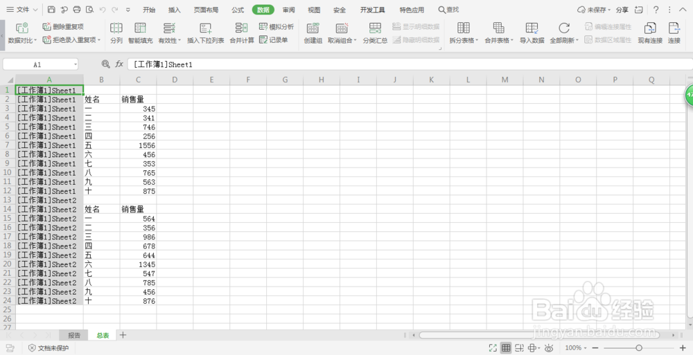
Task: Select column C header
Action: pyautogui.click(x=138, y=80)
